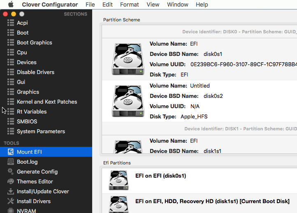Viewport: 297px width, 213px height.
Task: Click the list icon beside Kernel and Kext Patches
Action: pyautogui.click(x=11, y=102)
